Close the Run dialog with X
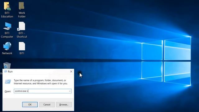The image size is (199, 112). tap(71, 72)
